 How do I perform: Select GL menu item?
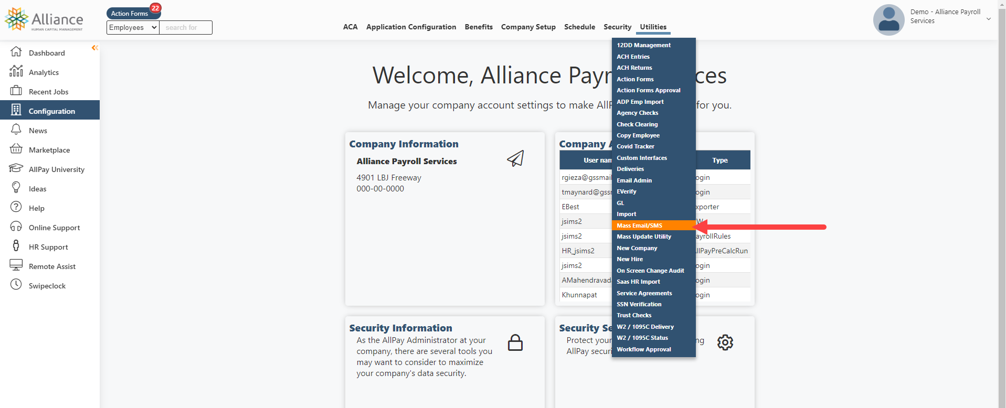[x=654, y=203]
